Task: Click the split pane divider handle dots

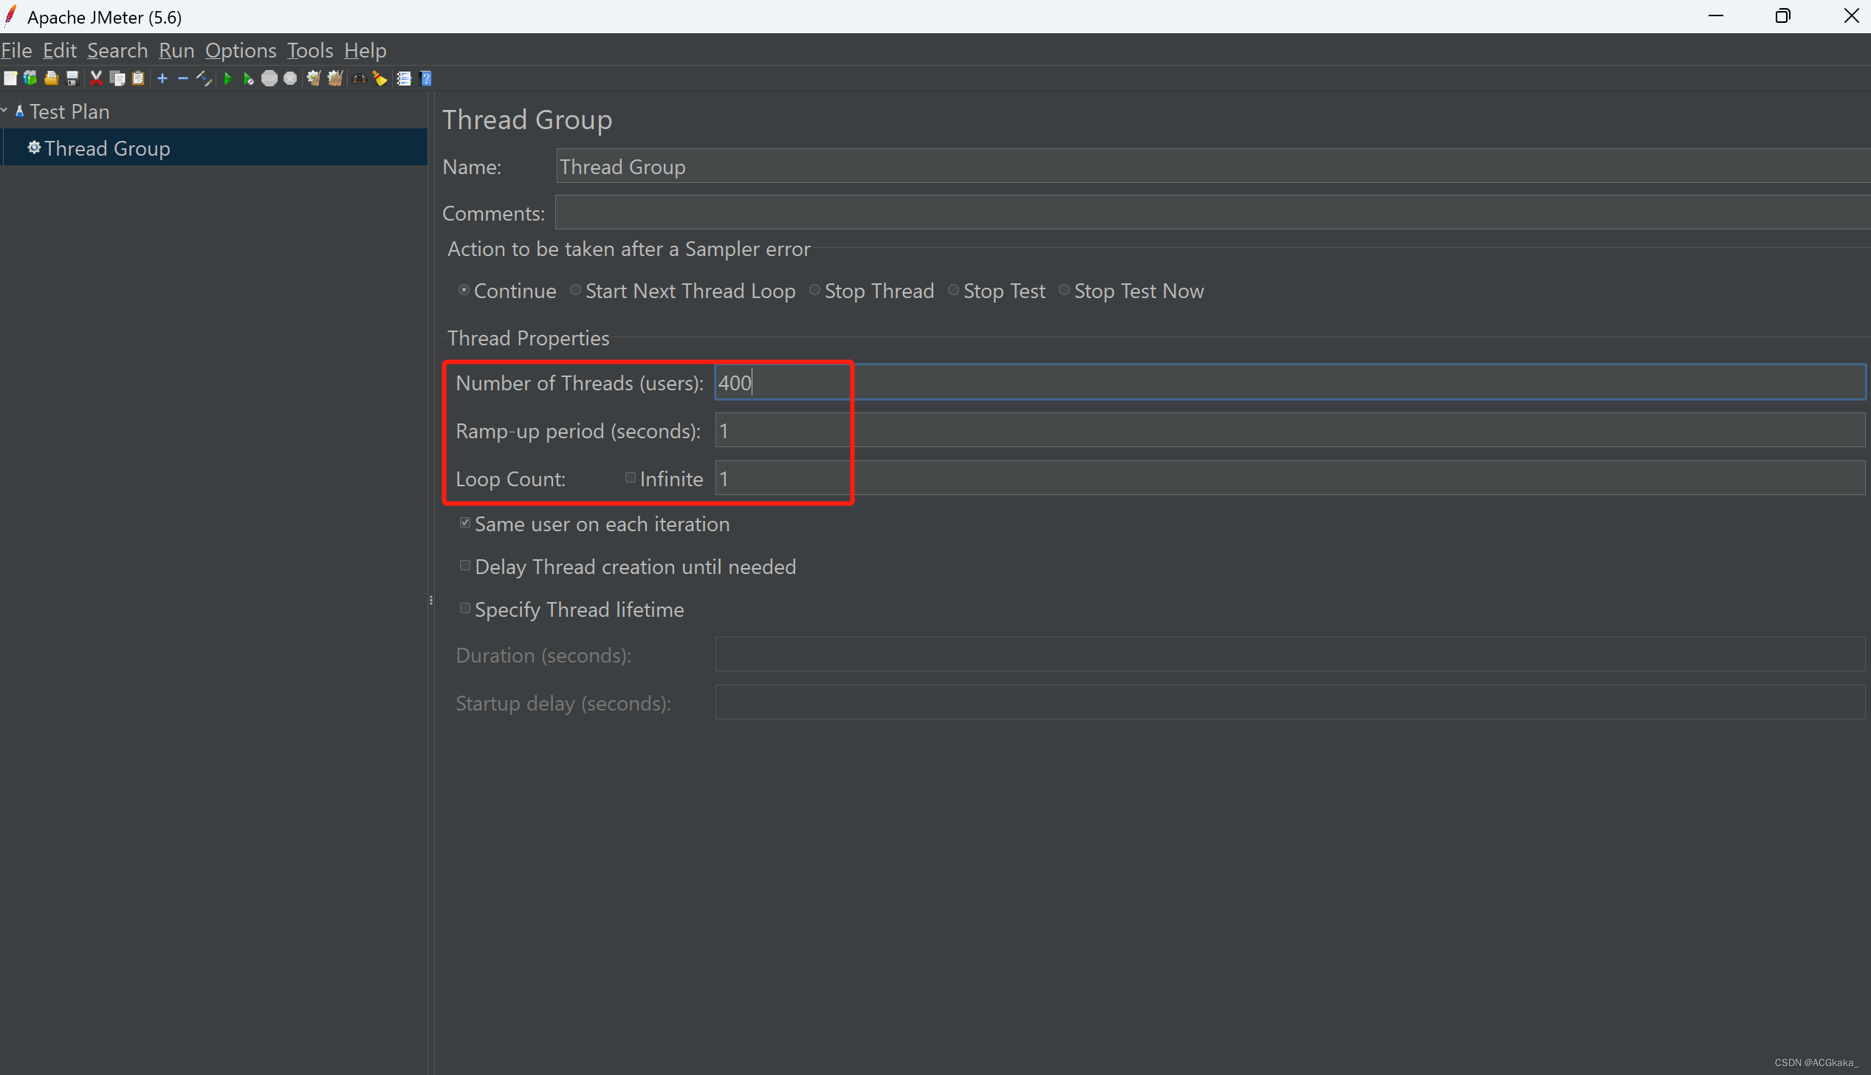Action: [x=430, y=601]
